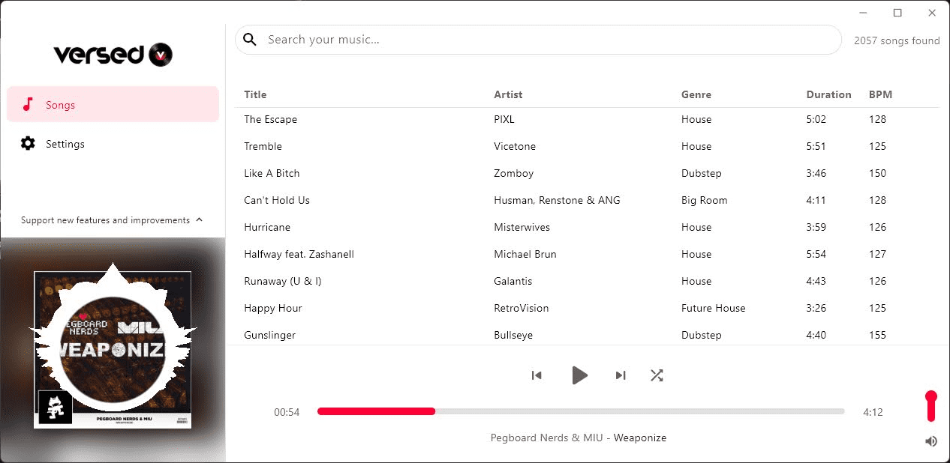The width and height of the screenshot is (950, 463).
Task: Skip to the previous track
Action: tap(537, 375)
